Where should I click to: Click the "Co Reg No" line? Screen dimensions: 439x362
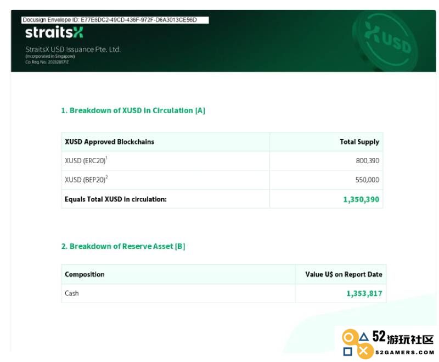(x=47, y=62)
